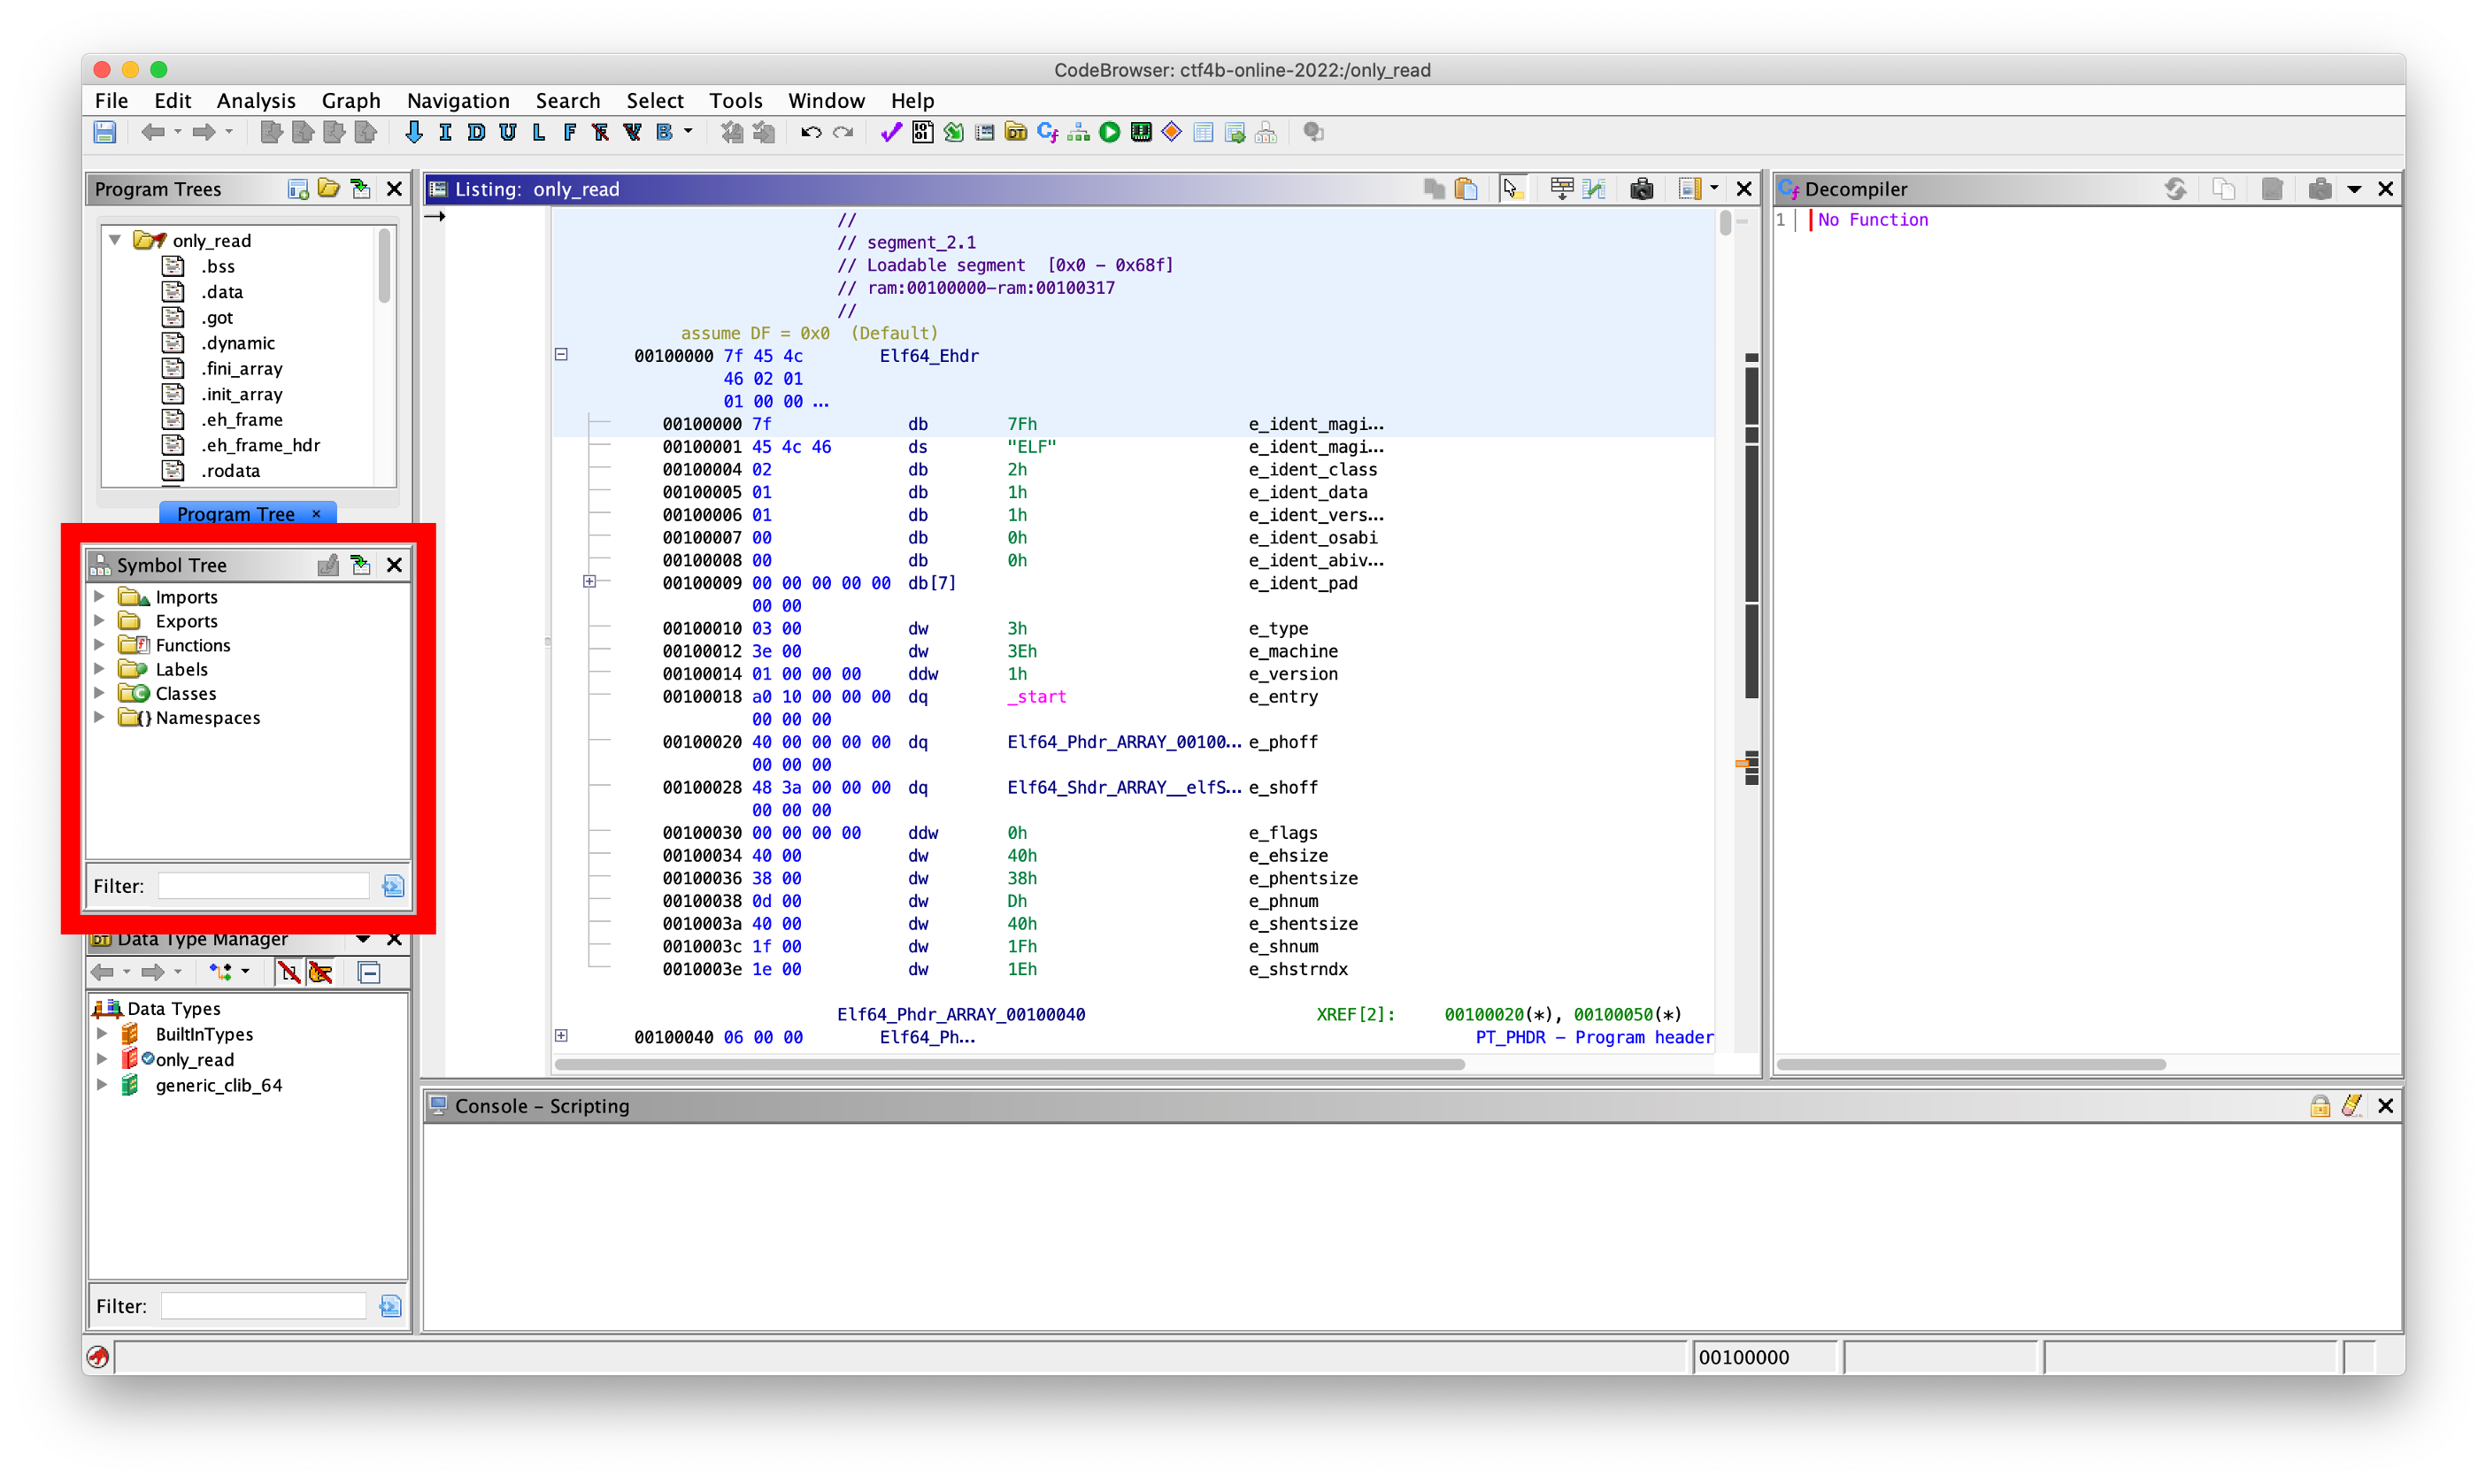Click the Listing paste clipboard icon

1466,189
